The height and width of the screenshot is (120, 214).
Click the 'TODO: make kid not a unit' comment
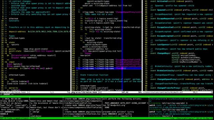(99, 14)
